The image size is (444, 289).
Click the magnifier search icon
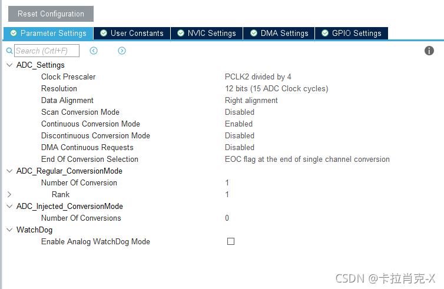click(x=9, y=51)
